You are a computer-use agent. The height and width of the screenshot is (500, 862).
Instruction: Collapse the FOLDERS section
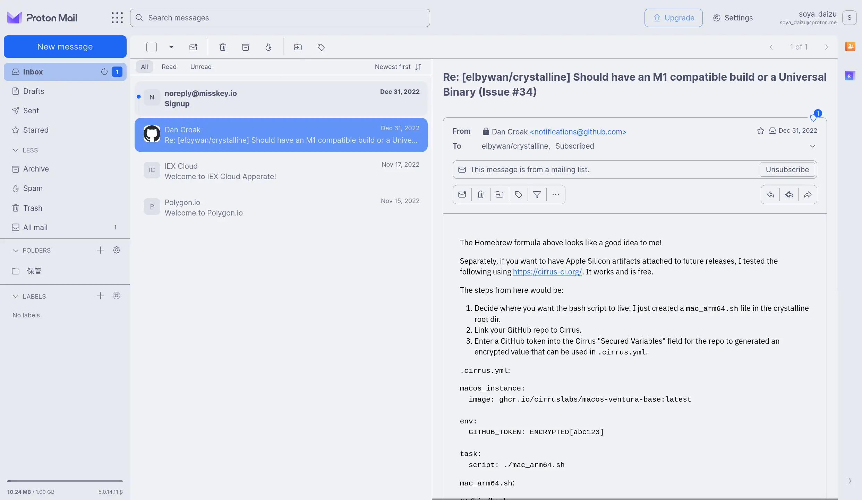click(32, 250)
